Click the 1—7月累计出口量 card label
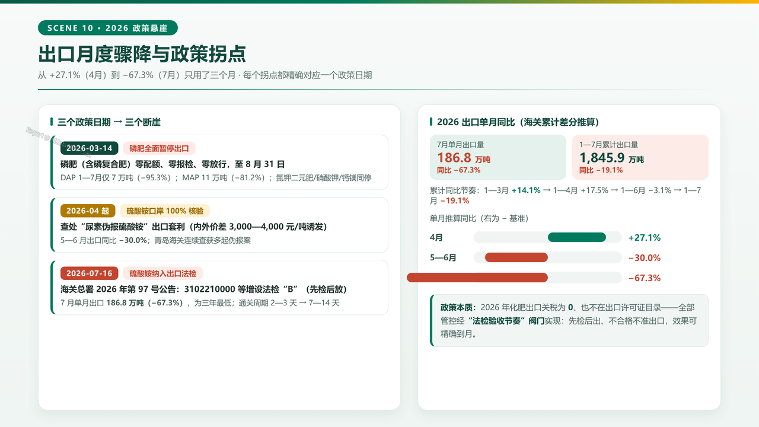 click(609, 144)
